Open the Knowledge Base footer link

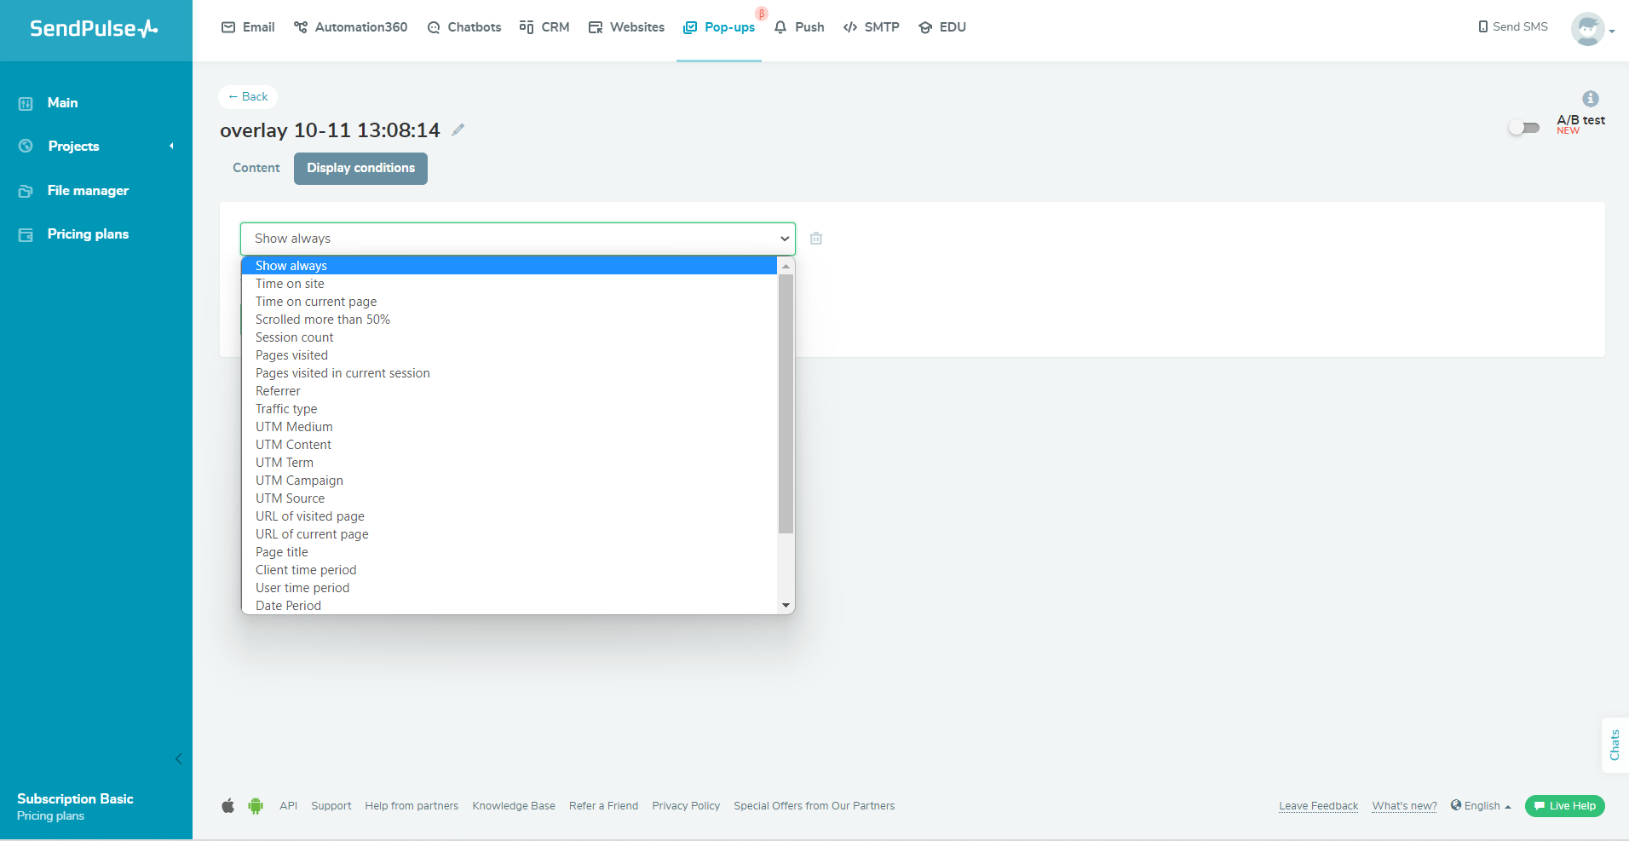[x=514, y=806]
